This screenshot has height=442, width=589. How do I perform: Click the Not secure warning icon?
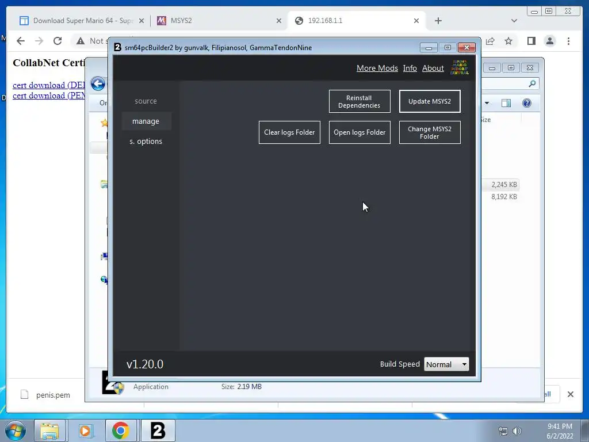click(81, 41)
